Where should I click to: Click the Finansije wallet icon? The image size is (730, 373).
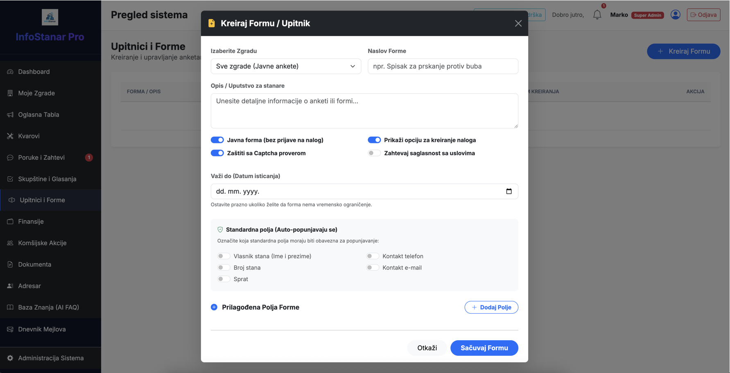coord(10,222)
